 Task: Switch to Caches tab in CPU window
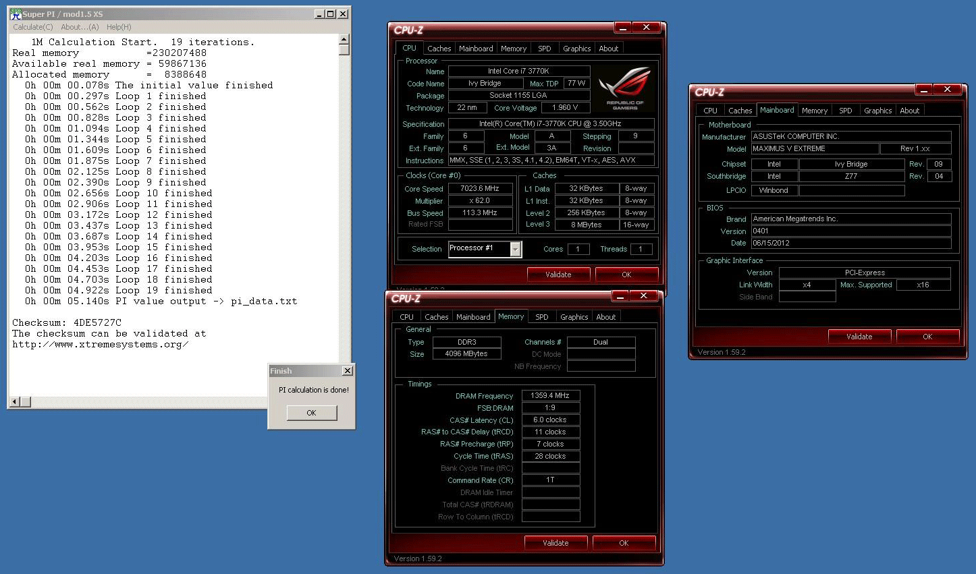click(439, 49)
